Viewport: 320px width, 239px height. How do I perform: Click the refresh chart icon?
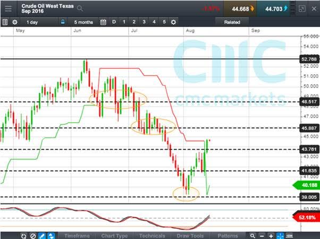(x=24, y=236)
